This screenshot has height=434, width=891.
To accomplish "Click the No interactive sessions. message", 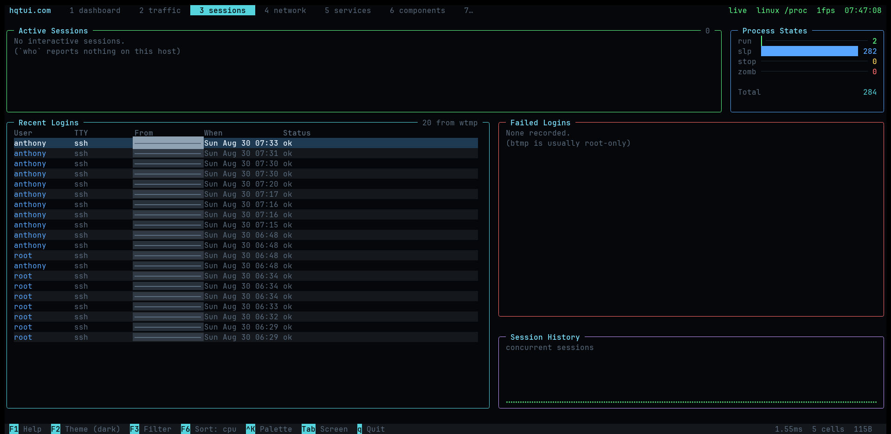I will point(70,41).
